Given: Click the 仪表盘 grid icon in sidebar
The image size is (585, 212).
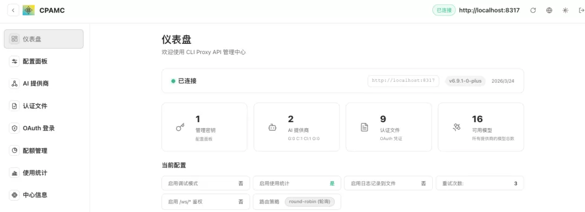Looking at the screenshot, I should [15, 39].
